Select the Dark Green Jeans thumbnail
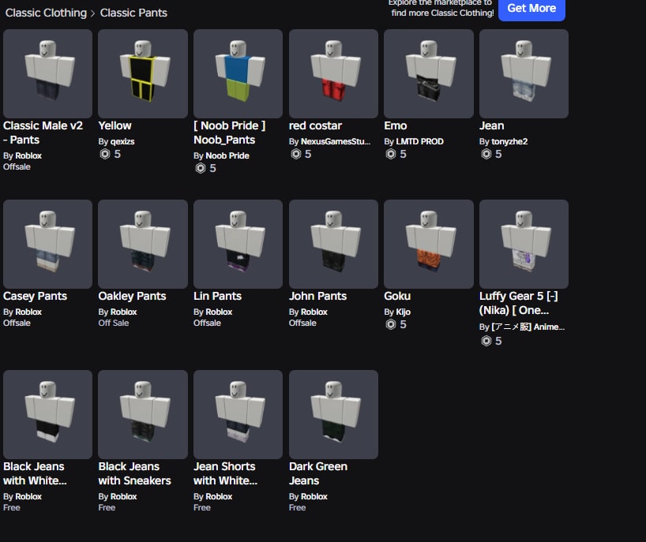646x542 pixels. (x=333, y=414)
